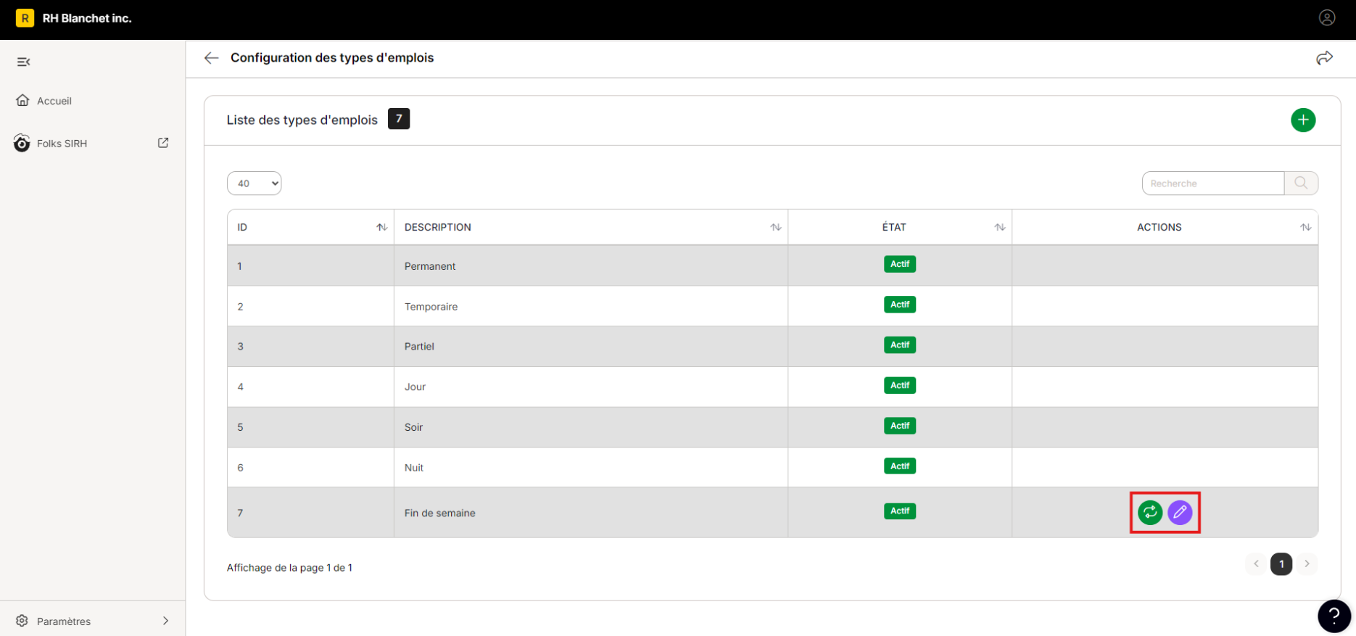Image resolution: width=1356 pixels, height=636 pixels.
Task: Open Paramètres menu item
Action: click(x=92, y=621)
